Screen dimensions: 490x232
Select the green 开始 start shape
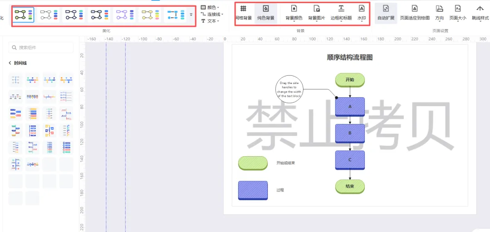350,80
